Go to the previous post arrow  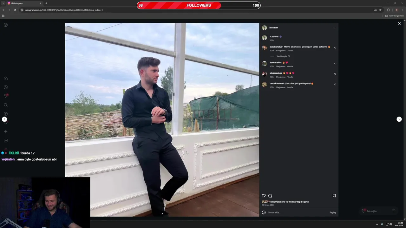click(4, 119)
